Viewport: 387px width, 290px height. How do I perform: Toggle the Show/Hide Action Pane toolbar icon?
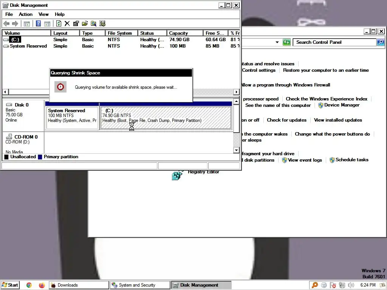(47, 24)
